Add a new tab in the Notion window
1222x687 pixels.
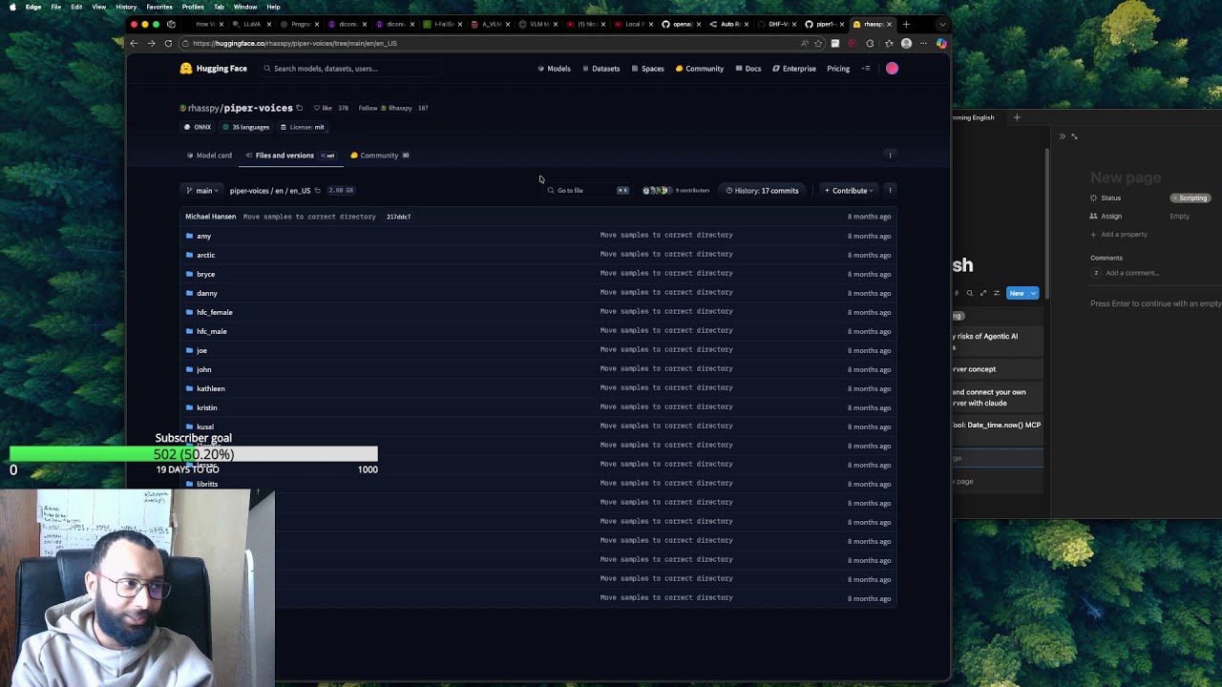tap(1017, 117)
